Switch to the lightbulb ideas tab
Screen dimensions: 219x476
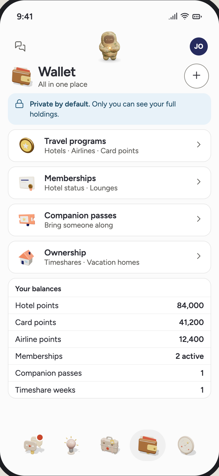pos(71,445)
